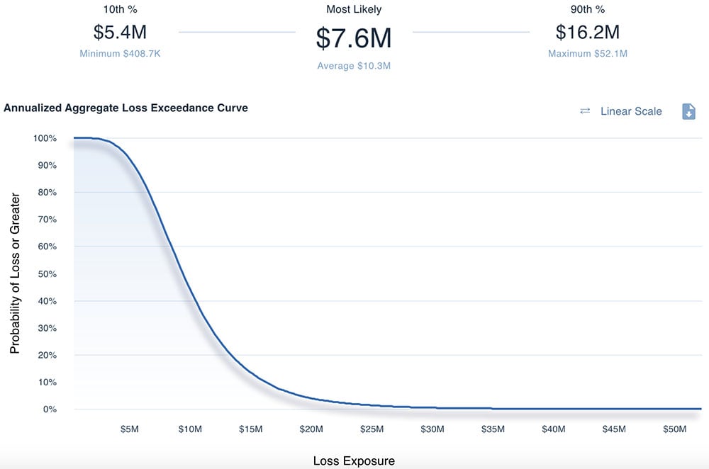Click the 20% y-axis label

coord(47,355)
